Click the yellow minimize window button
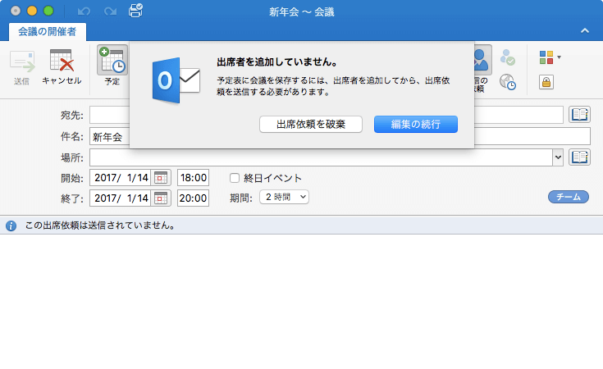603x369 pixels. tap(32, 11)
